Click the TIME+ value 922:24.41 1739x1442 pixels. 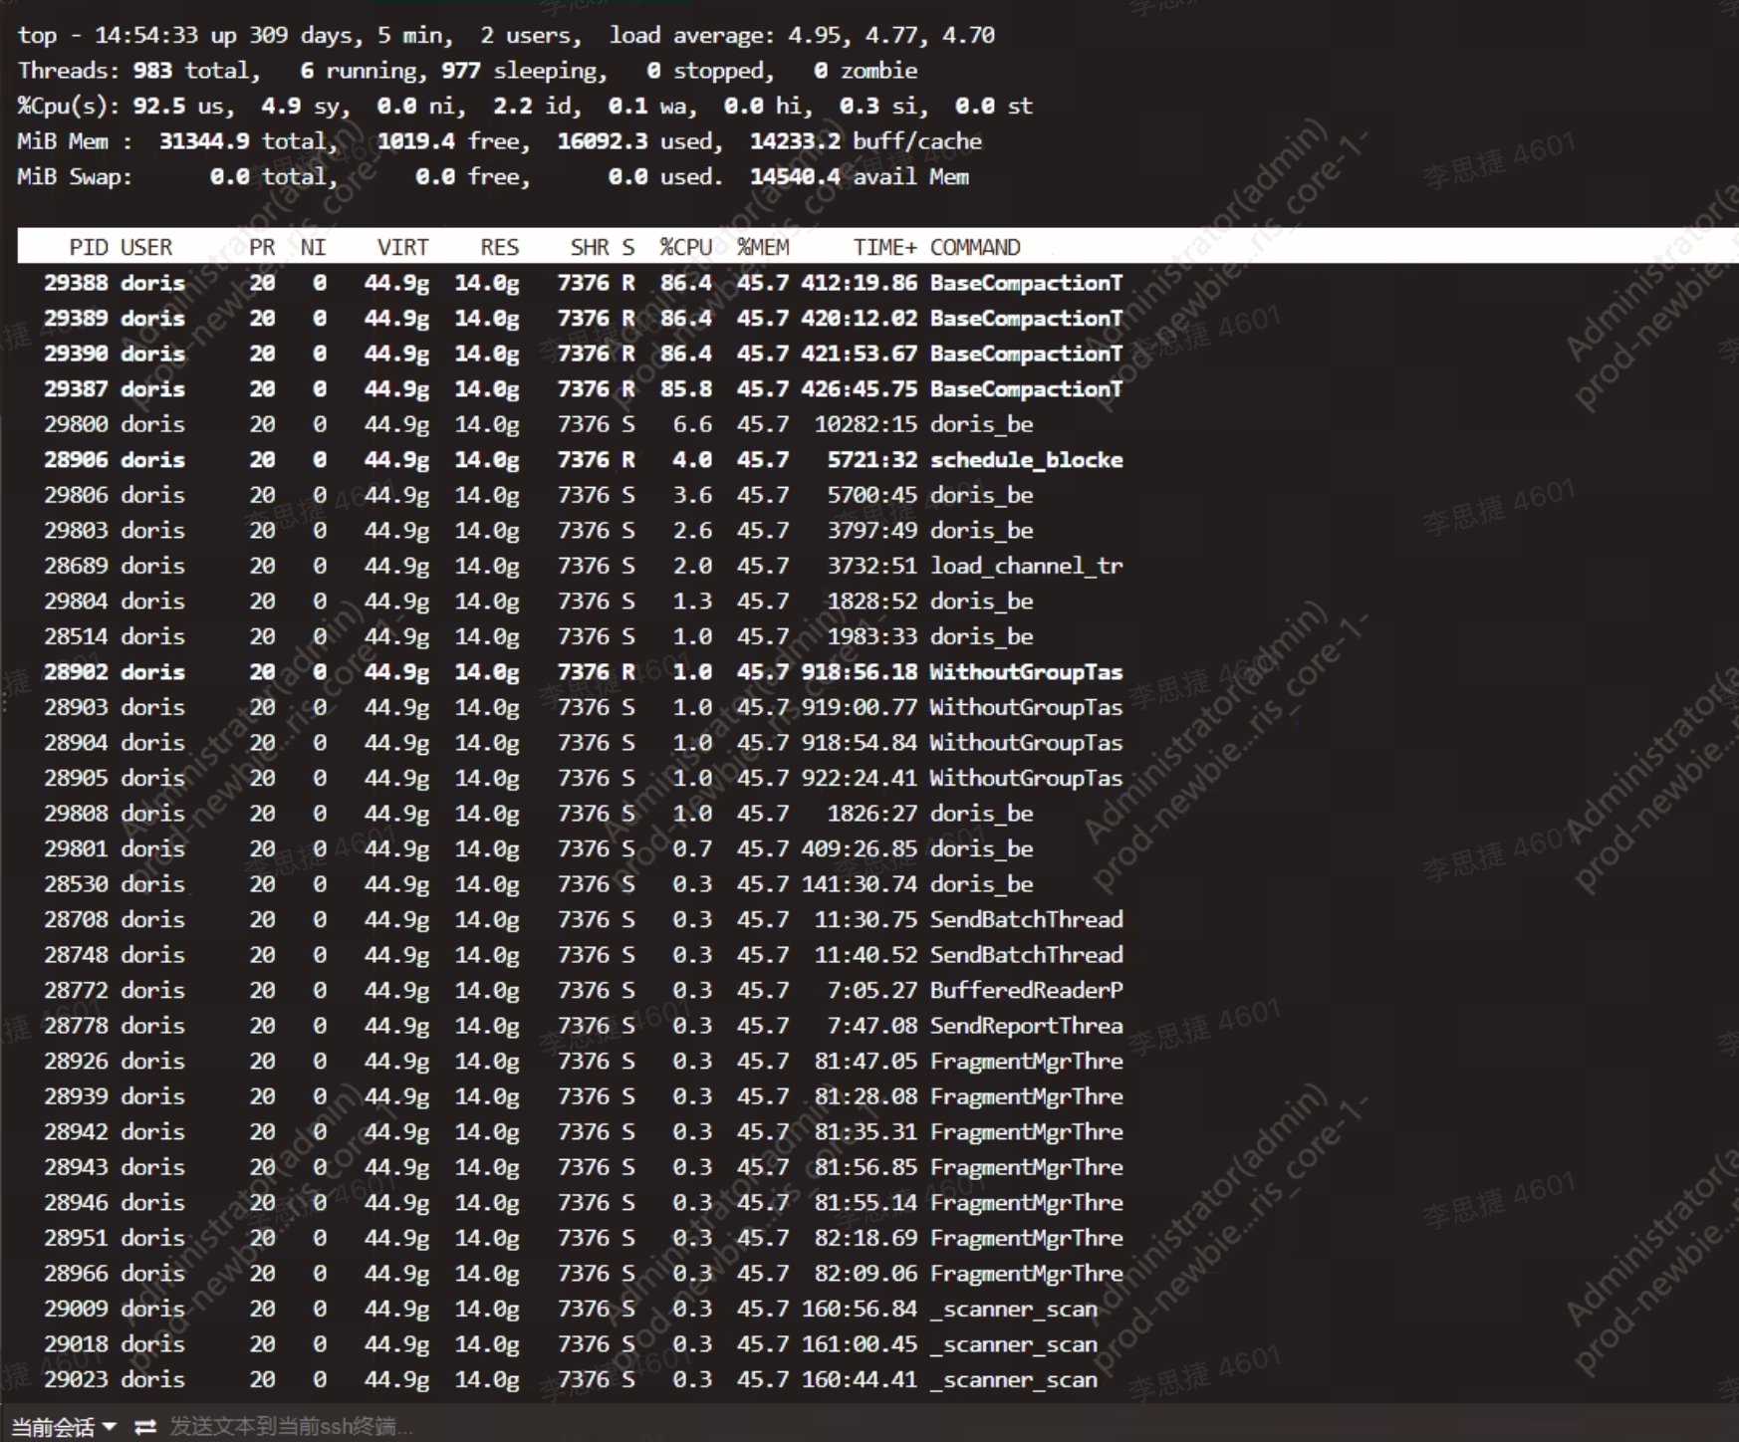click(x=860, y=778)
